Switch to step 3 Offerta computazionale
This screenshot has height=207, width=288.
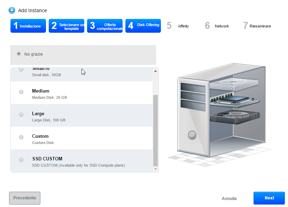pyautogui.click(x=105, y=26)
